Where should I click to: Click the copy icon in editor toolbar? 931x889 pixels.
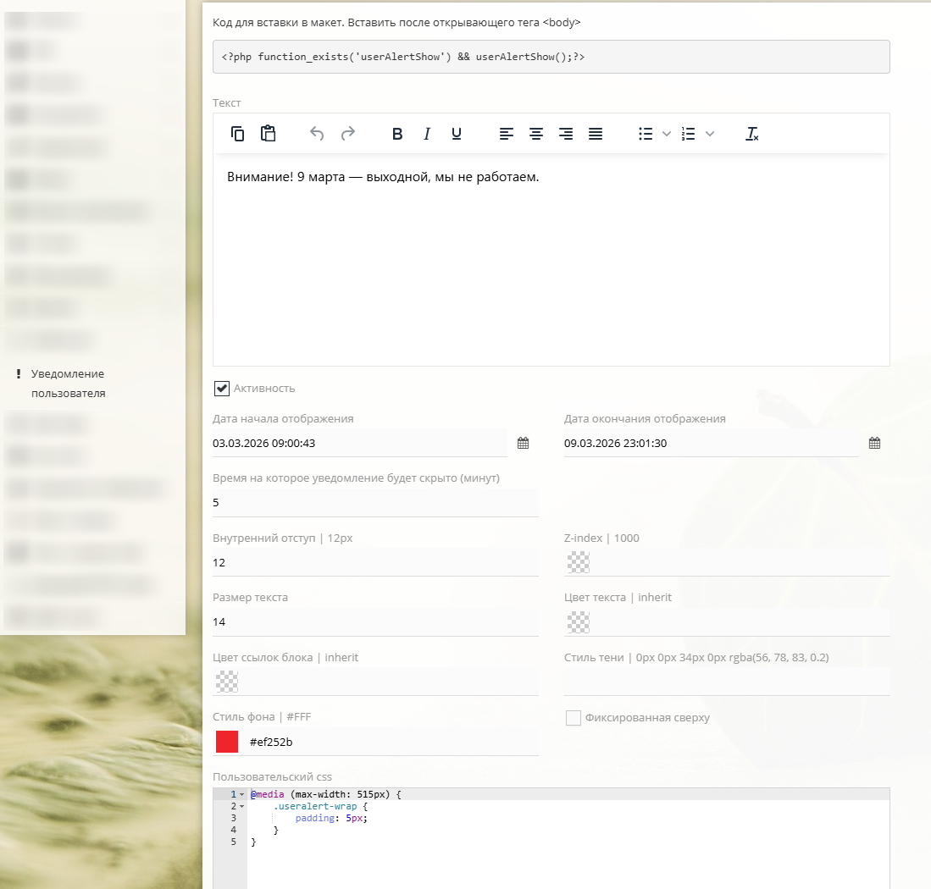coord(238,134)
